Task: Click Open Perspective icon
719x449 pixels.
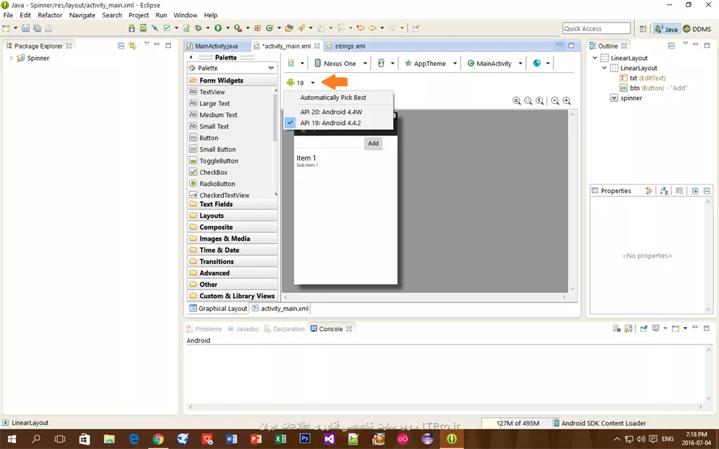Action: click(x=643, y=28)
